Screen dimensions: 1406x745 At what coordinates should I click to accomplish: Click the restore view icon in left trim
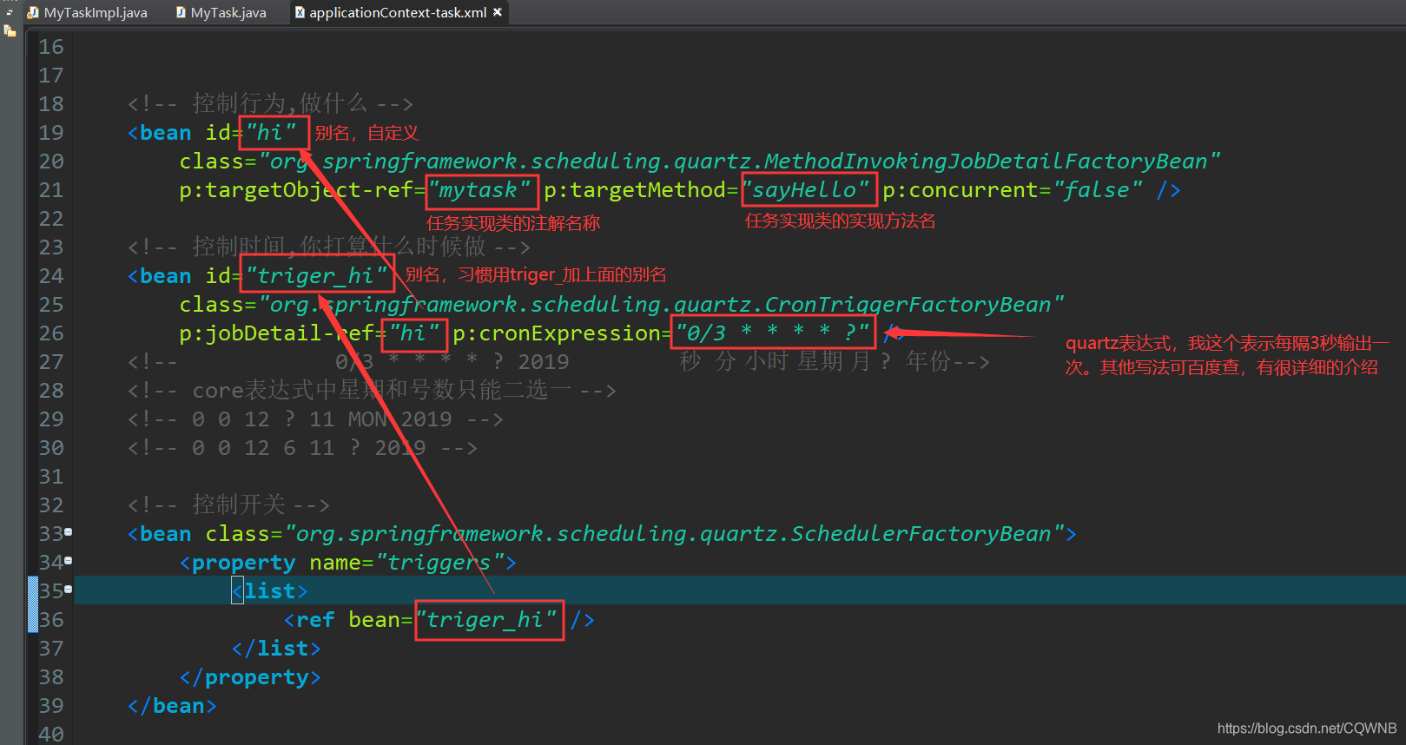click(10, 12)
